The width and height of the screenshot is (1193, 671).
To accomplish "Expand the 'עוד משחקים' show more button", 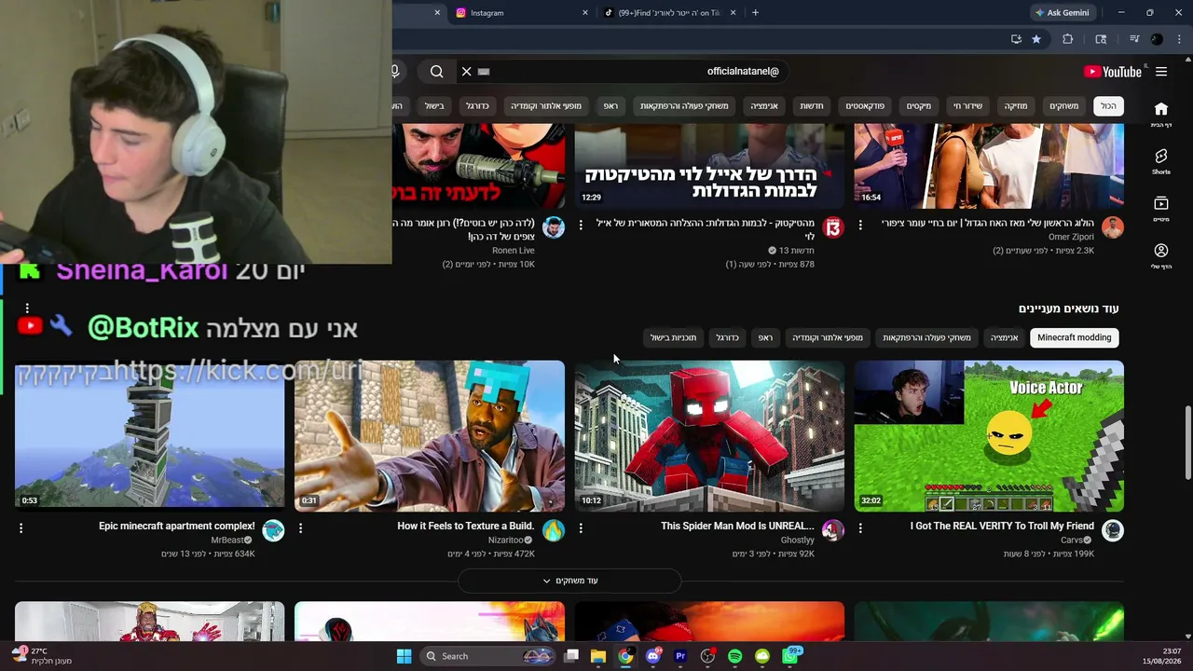I will point(569,581).
